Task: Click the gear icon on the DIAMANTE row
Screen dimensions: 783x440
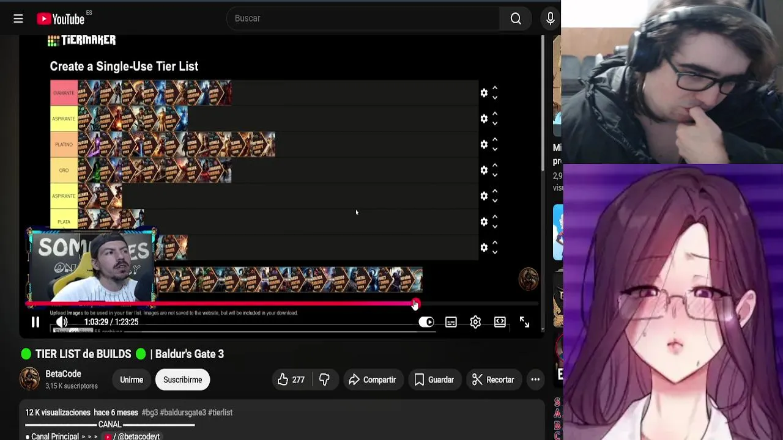Action: 484,93
